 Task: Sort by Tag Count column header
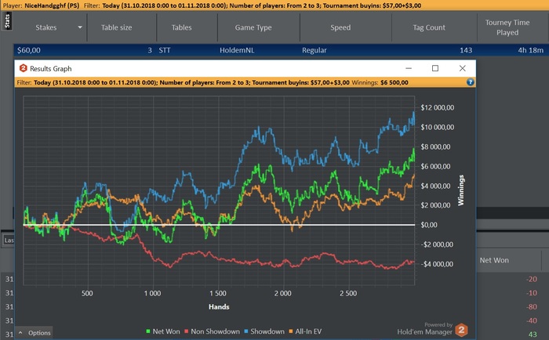coord(429,27)
